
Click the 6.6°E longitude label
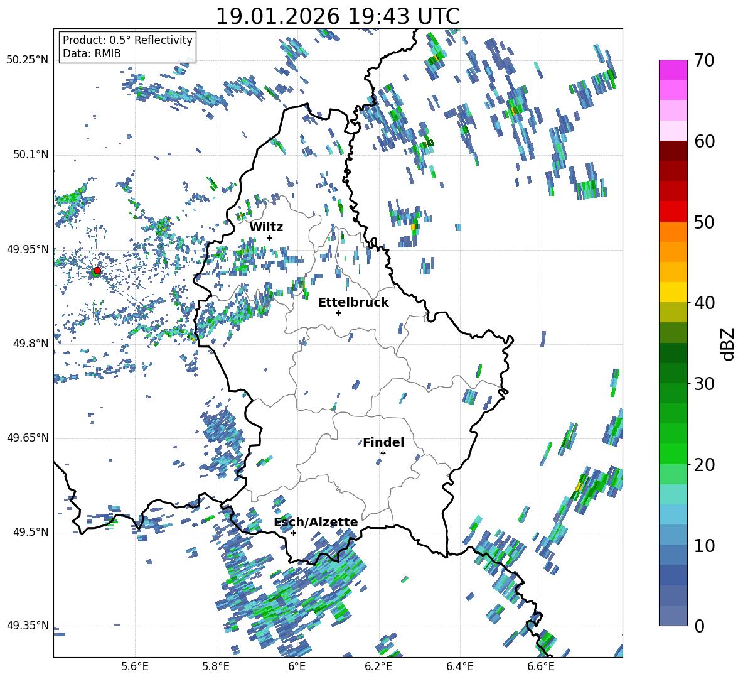coord(541,666)
